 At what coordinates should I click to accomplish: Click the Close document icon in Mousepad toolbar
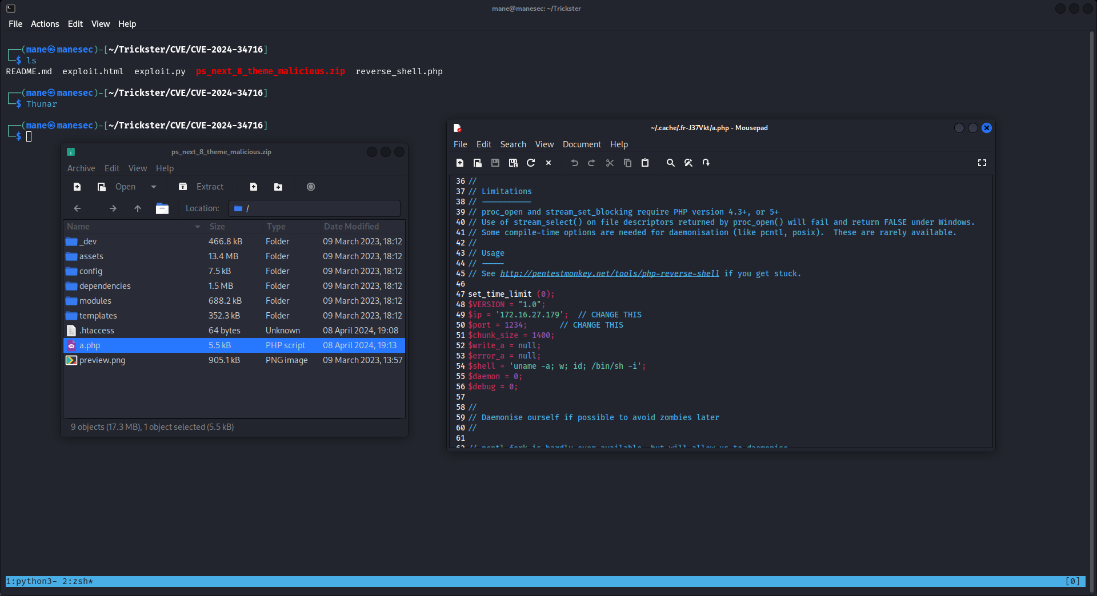[548, 163]
